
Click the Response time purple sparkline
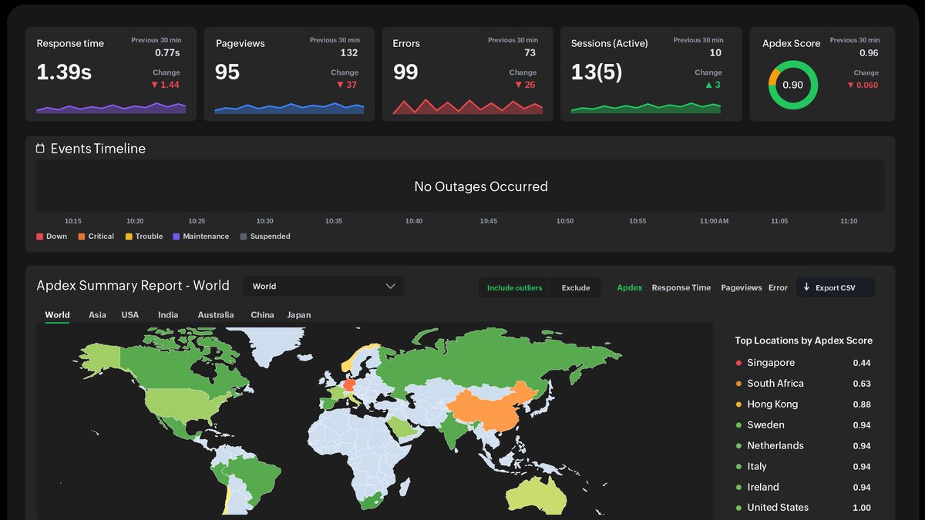(111, 108)
